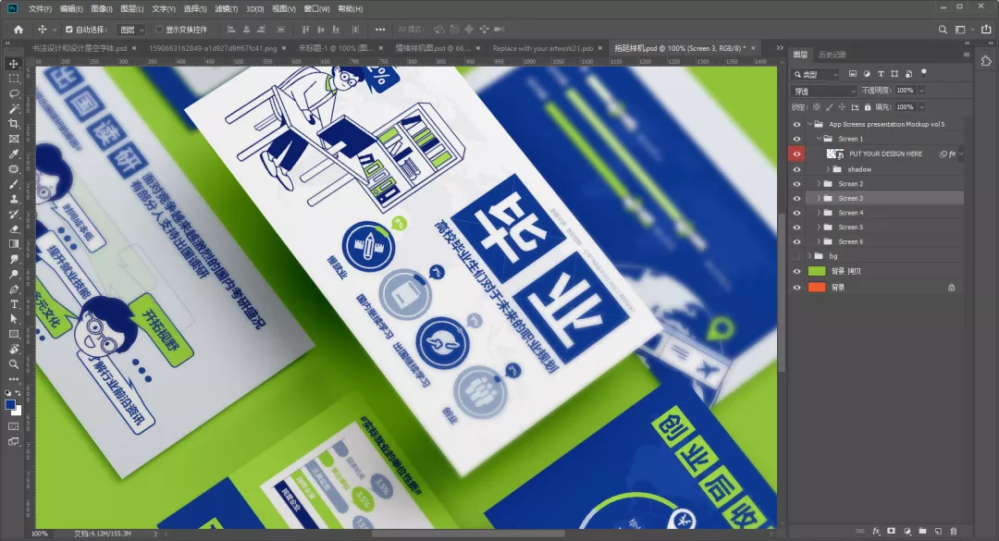
Task: Select the Path Selection tool
Action: (x=13, y=319)
